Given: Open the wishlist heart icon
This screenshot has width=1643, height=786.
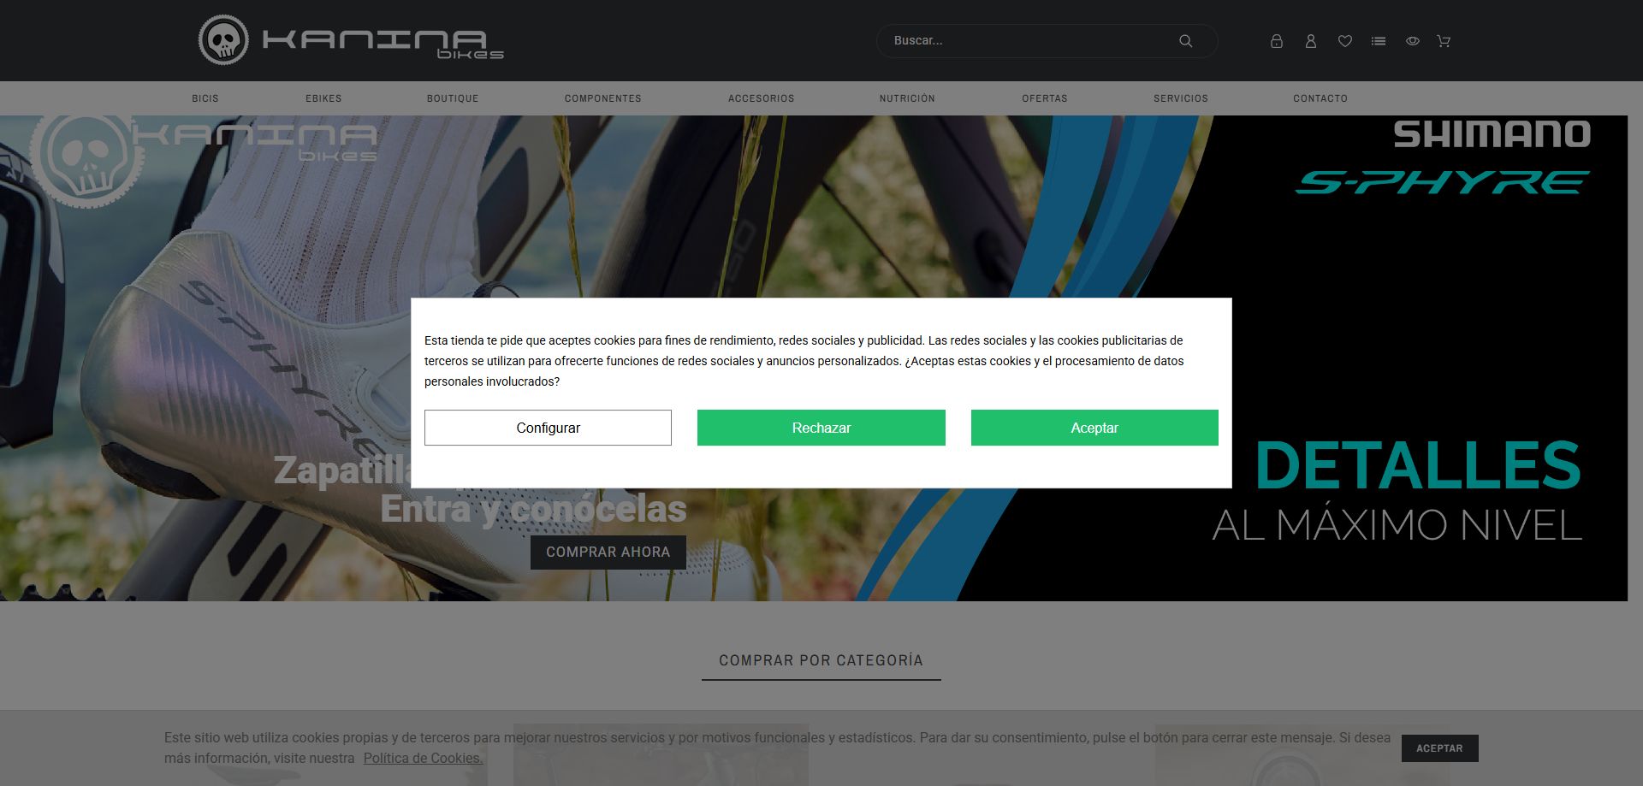Looking at the screenshot, I should [x=1344, y=41].
